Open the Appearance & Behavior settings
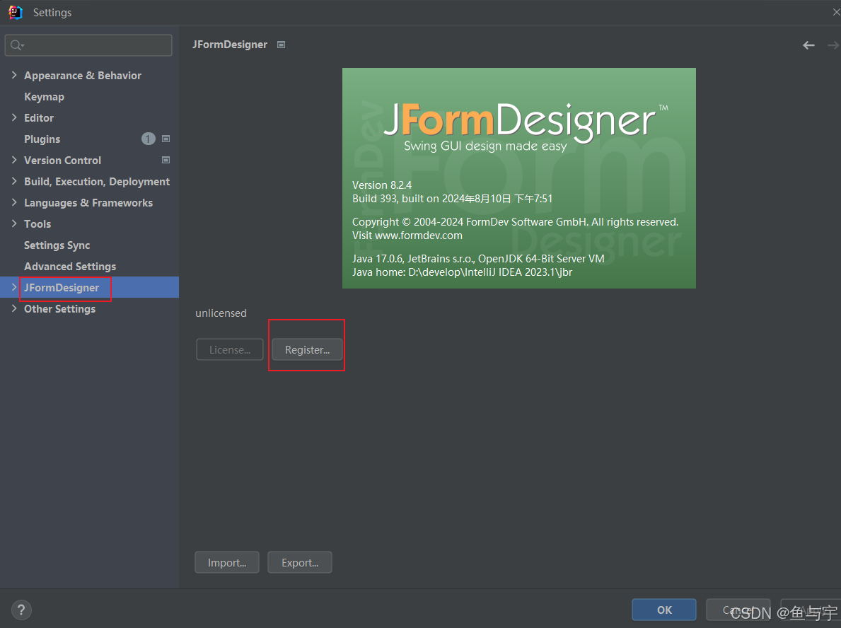The image size is (841, 628). coord(83,76)
